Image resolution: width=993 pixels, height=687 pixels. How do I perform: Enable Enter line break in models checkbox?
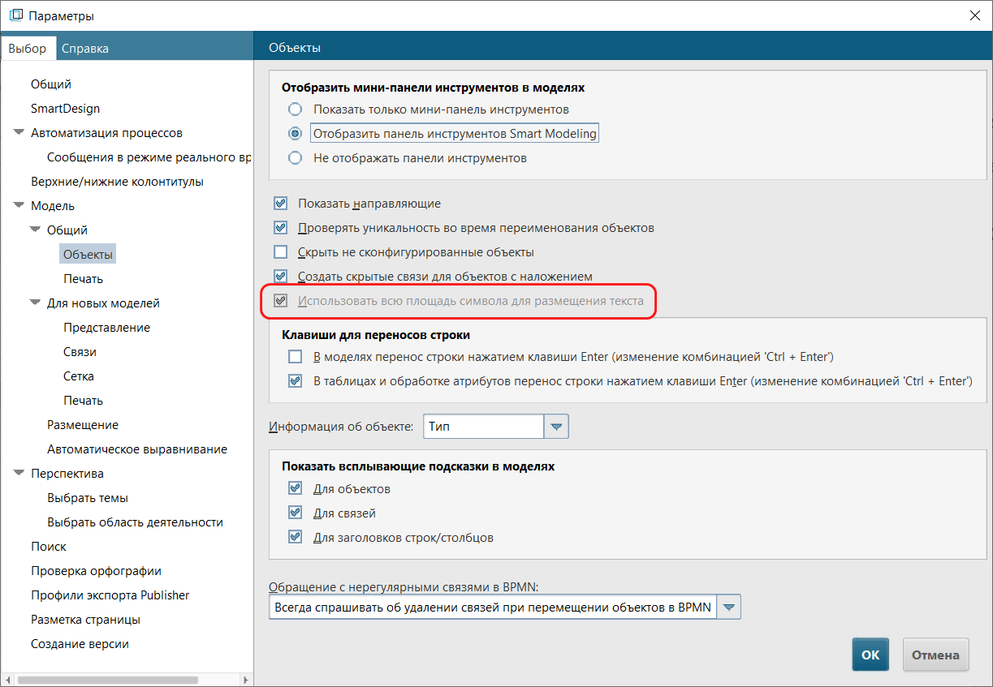pyautogui.click(x=295, y=357)
